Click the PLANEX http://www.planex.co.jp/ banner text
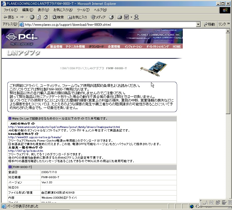This screenshot has width=232, height=210. point(22,44)
